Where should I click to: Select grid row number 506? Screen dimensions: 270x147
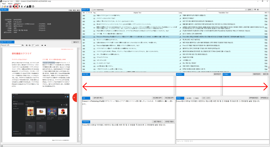(175, 69)
